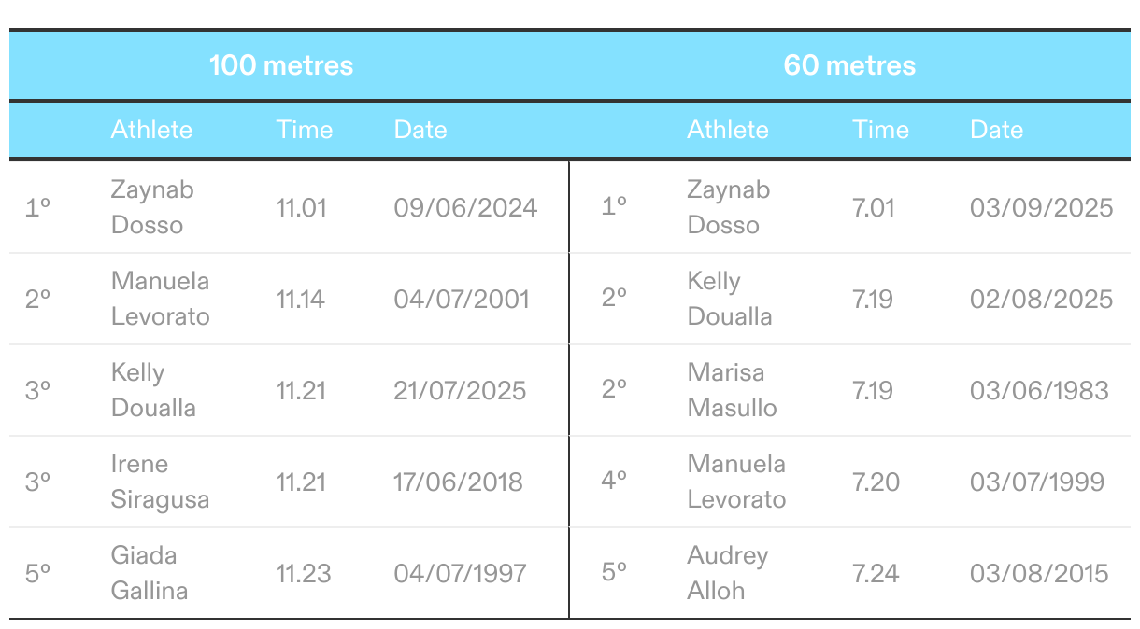1140x629 pixels.
Task: Click the Time column header under 100 metres
Action: click(x=305, y=129)
